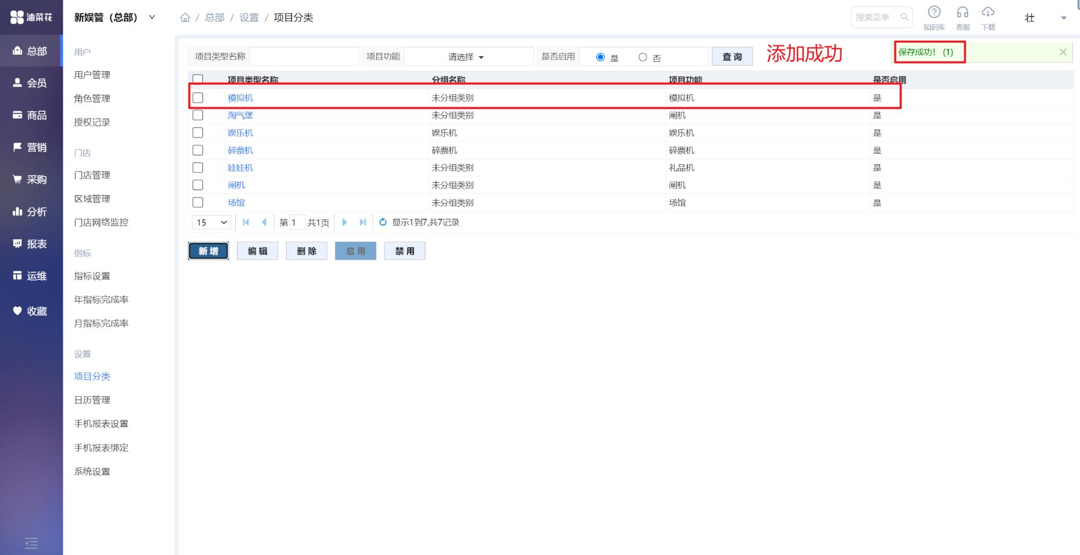
Task: Open the 会员 sidebar section
Action: click(x=31, y=83)
